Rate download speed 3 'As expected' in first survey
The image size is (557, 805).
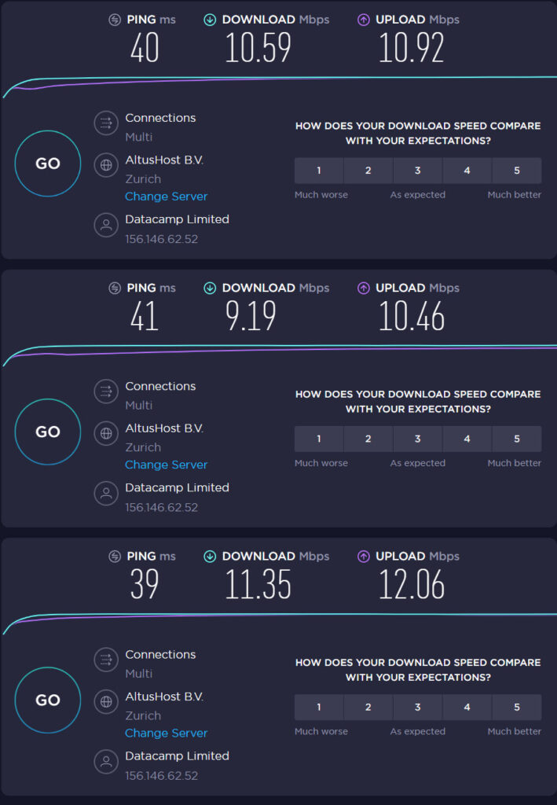pyautogui.click(x=417, y=170)
